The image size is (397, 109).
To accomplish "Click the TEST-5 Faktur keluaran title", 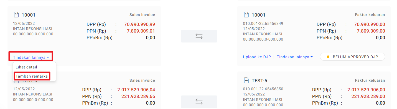I will pyautogui.click(x=259, y=81).
